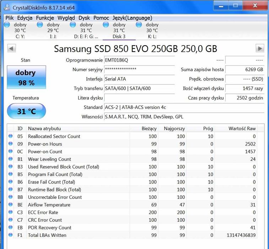Open the Edycja menu
The height and width of the screenshot is (249, 269).
coord(25,18)
